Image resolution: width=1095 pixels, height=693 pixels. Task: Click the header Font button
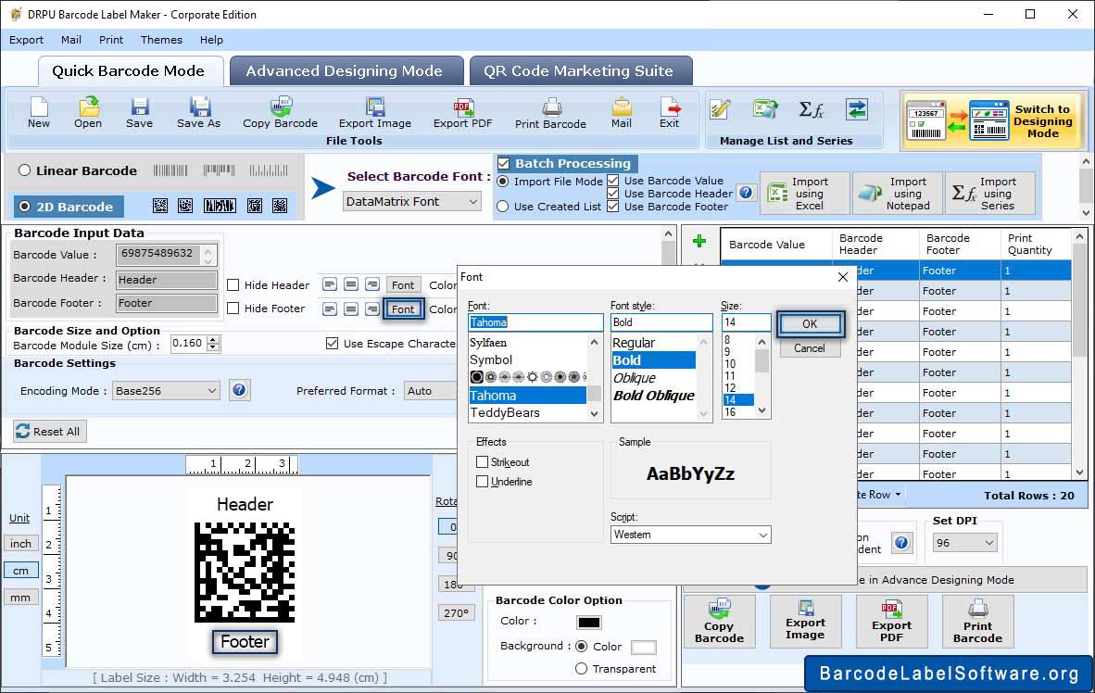point(403,285)
